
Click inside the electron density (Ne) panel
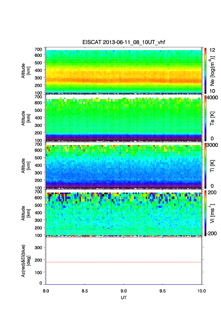[x=124, y=70]
